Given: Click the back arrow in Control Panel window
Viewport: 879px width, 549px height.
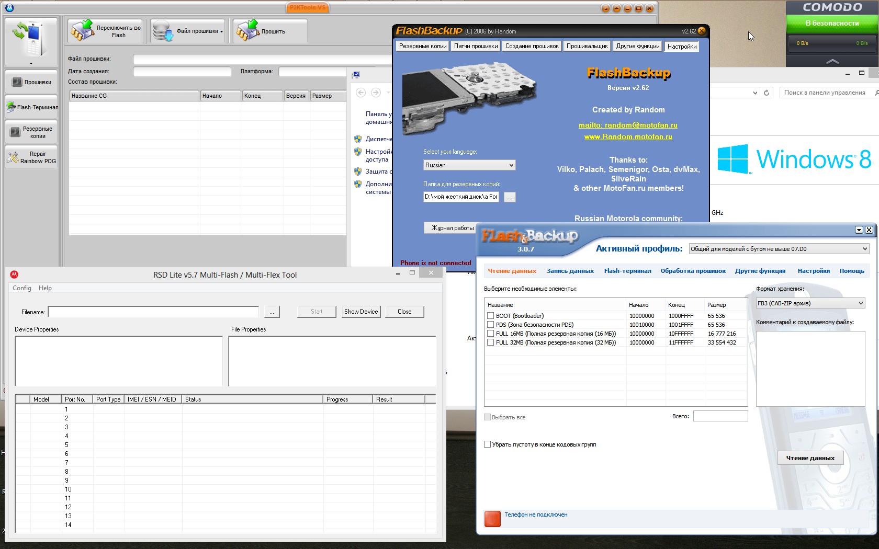Looking at the screenshot, I should 360,93.
